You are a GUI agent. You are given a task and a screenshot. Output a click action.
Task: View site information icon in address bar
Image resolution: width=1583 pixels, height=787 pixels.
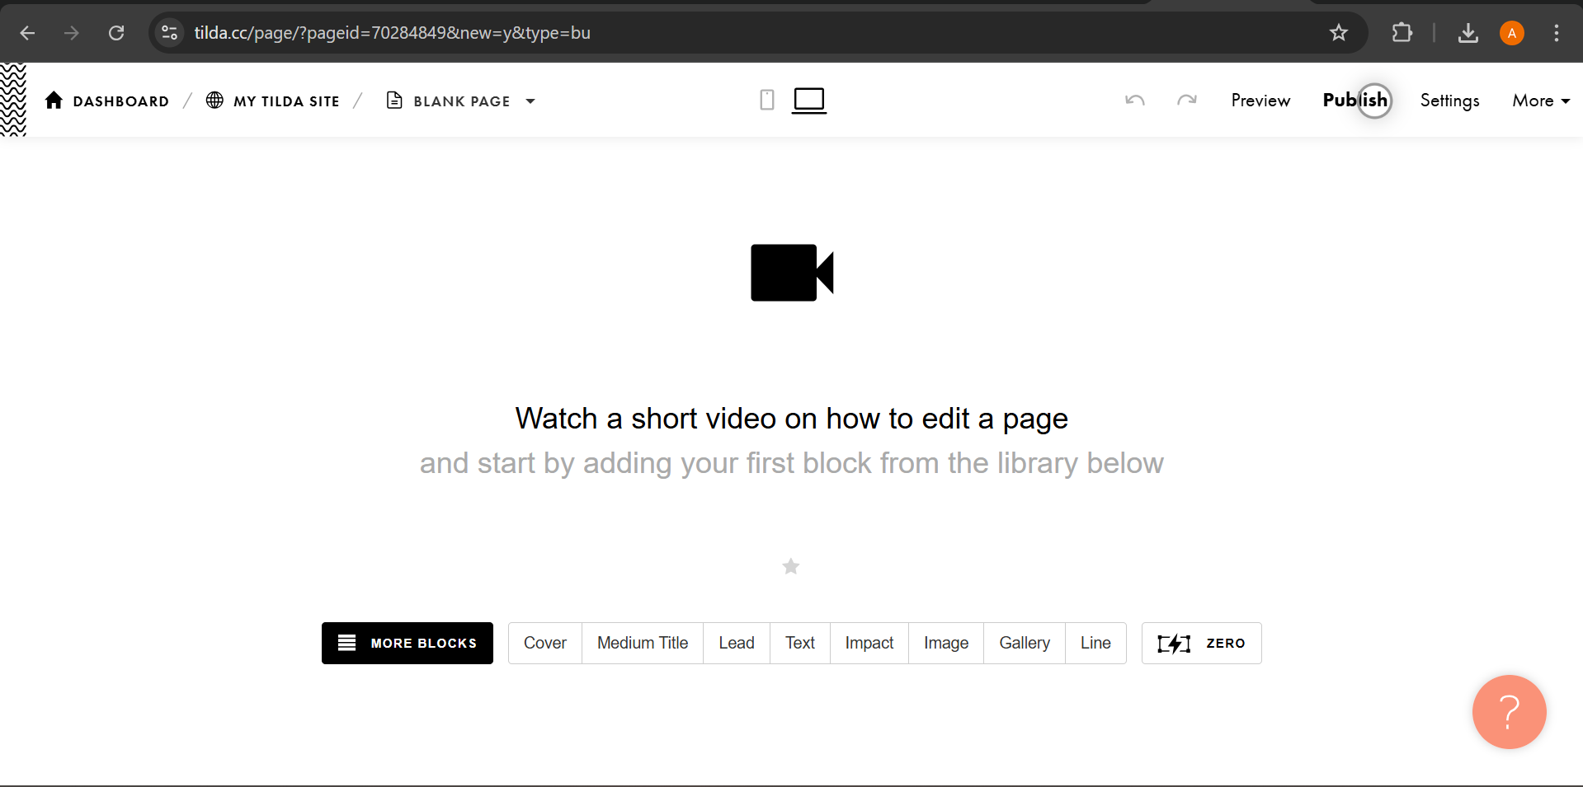pos(169,33)
